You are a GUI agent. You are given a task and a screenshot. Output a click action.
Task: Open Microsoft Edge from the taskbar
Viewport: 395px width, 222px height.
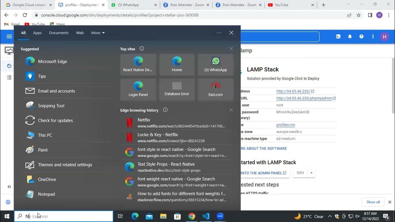tap(135, 216)
